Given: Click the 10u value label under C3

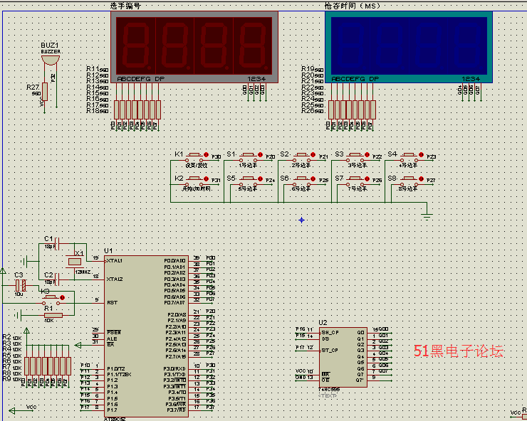Looking at the screenshot, I should [x=19, y=294].
